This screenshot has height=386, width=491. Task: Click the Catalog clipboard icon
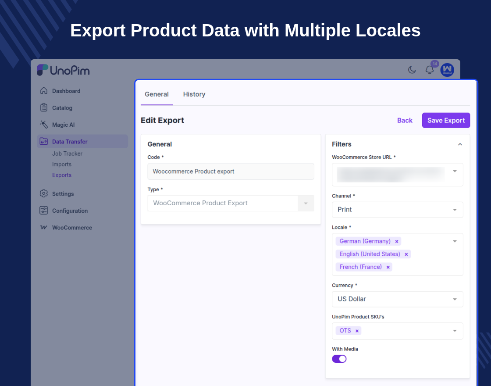click(x=44, y=107)
